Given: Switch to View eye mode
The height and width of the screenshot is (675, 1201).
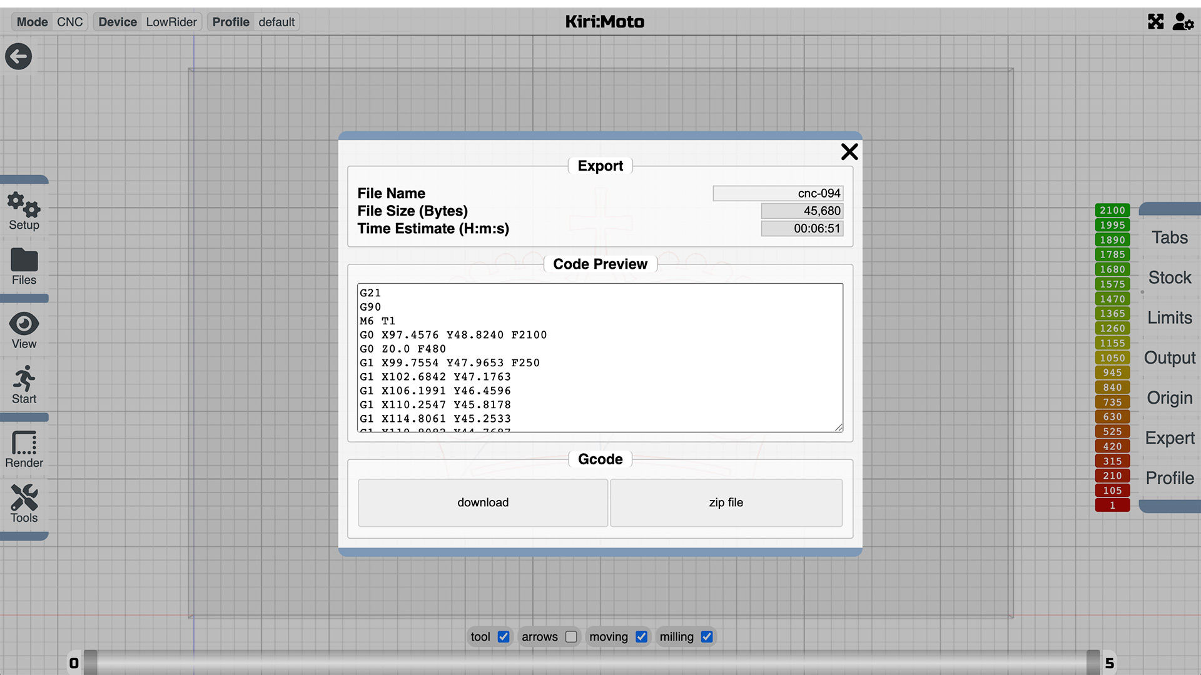Looking at the screenshot, I should click(24, 331).
